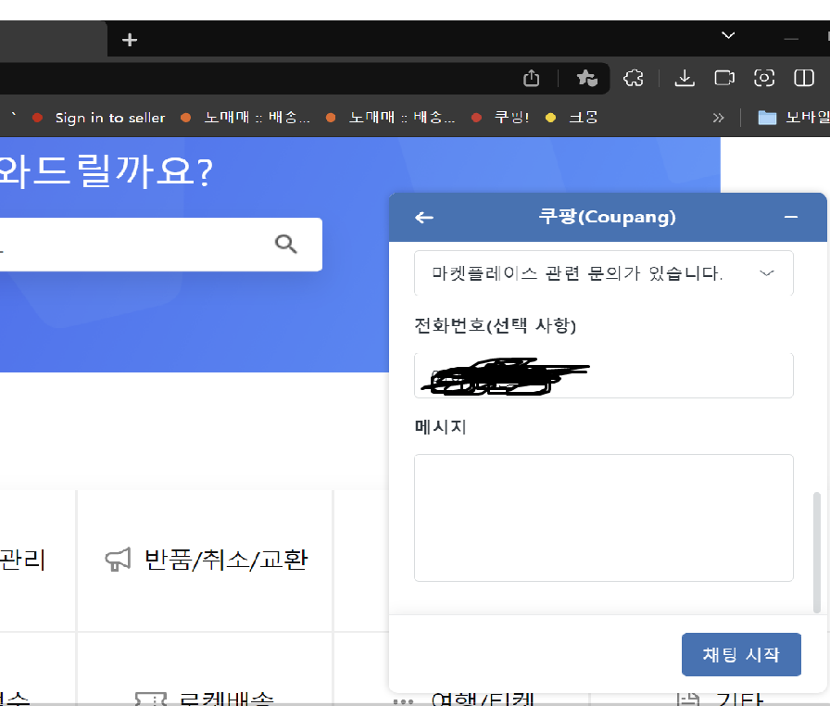
Task: Go back with the chat panel arrow
Action: click(x=424, y=217)
